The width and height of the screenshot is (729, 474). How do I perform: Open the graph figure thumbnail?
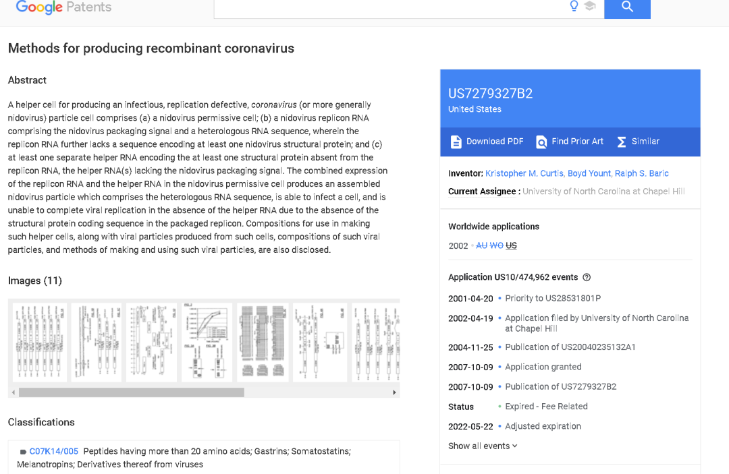(x=207, y=343)
